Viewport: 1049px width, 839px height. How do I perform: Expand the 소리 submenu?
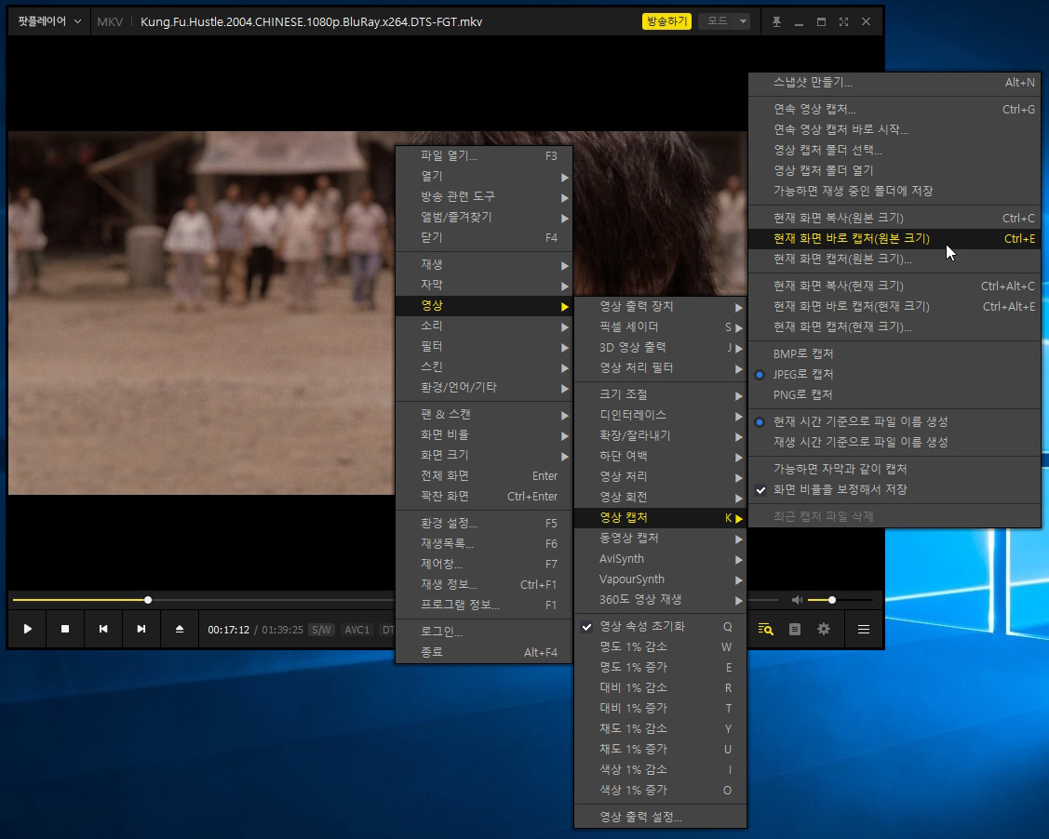click(x=484, y=326)
